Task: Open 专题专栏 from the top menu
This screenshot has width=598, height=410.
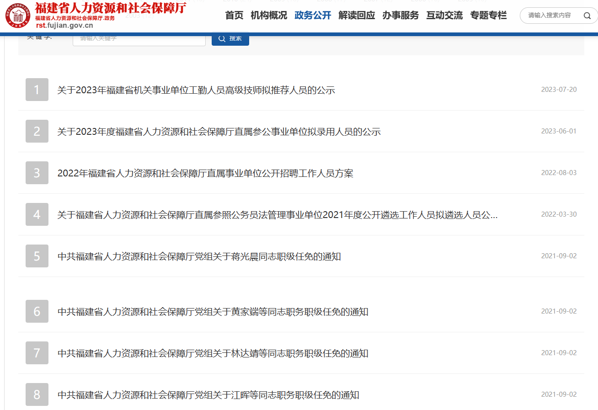Action: click(488, 16)
